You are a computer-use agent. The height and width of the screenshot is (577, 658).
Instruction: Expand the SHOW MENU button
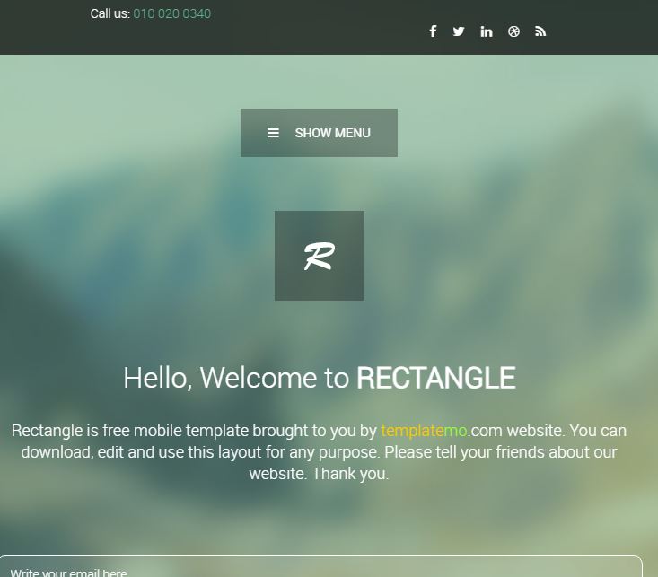pyautogui.click(x=332, y=133)
